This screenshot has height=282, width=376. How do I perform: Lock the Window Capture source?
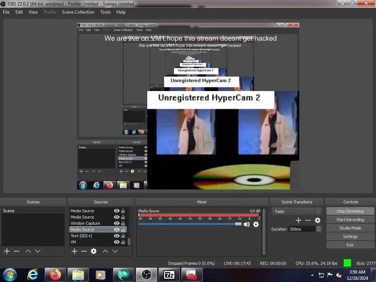[123, 223]
